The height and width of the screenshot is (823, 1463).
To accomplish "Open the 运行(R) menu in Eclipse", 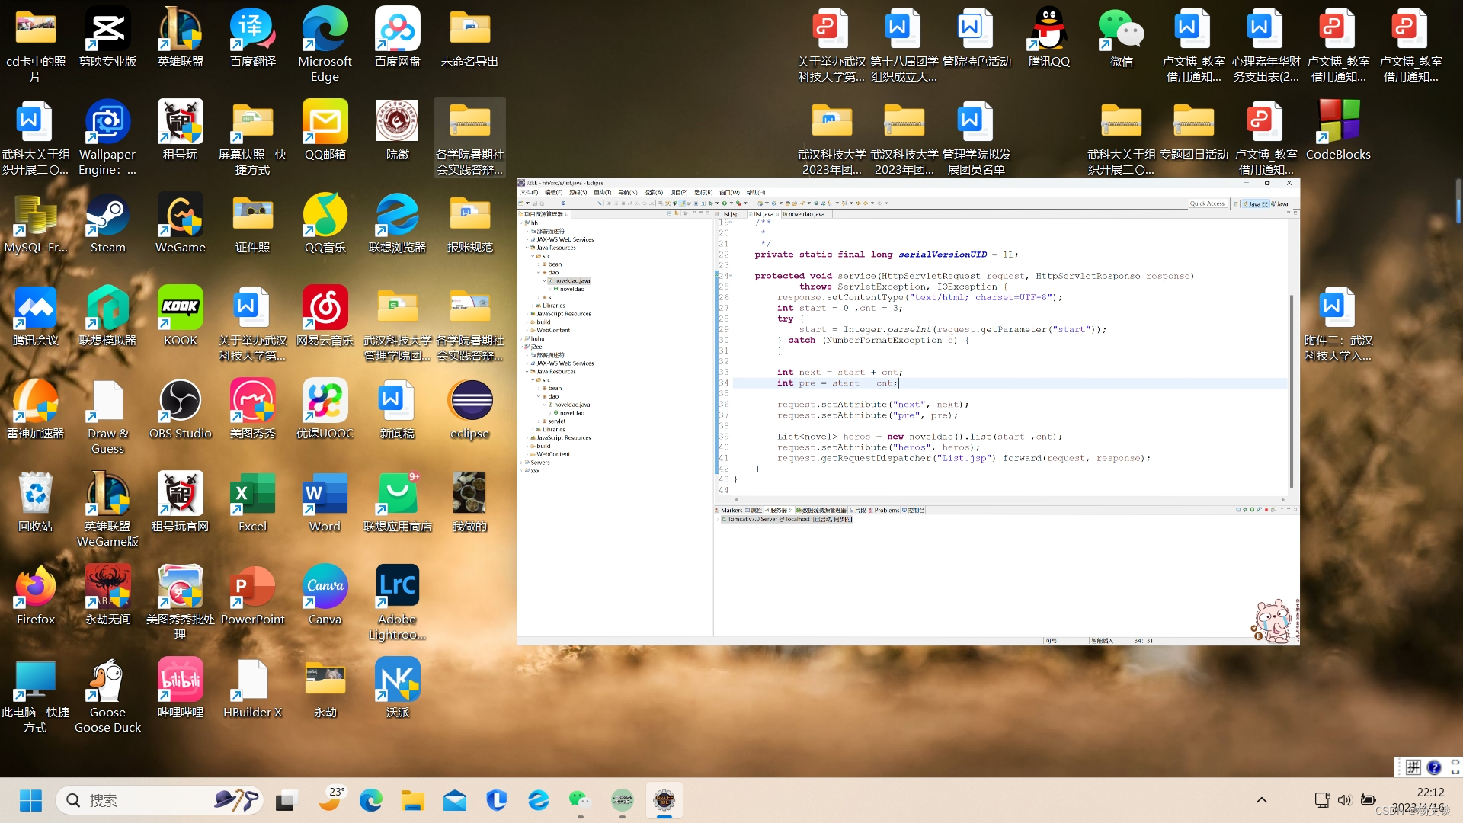I will [703, 192].
